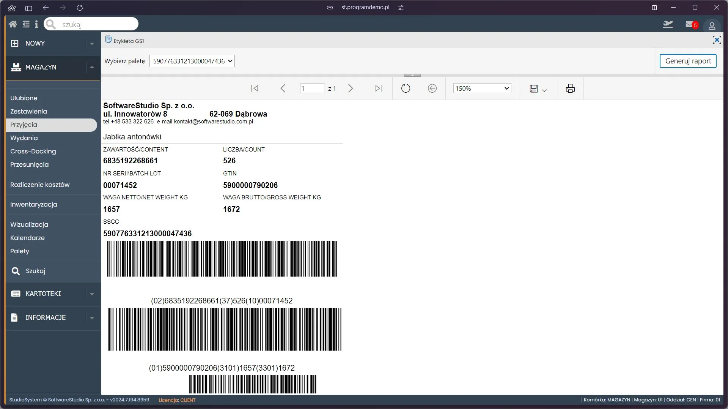Go to last report page
The image size is (728, 409).
pyautogui.click(x=379, y=88)
